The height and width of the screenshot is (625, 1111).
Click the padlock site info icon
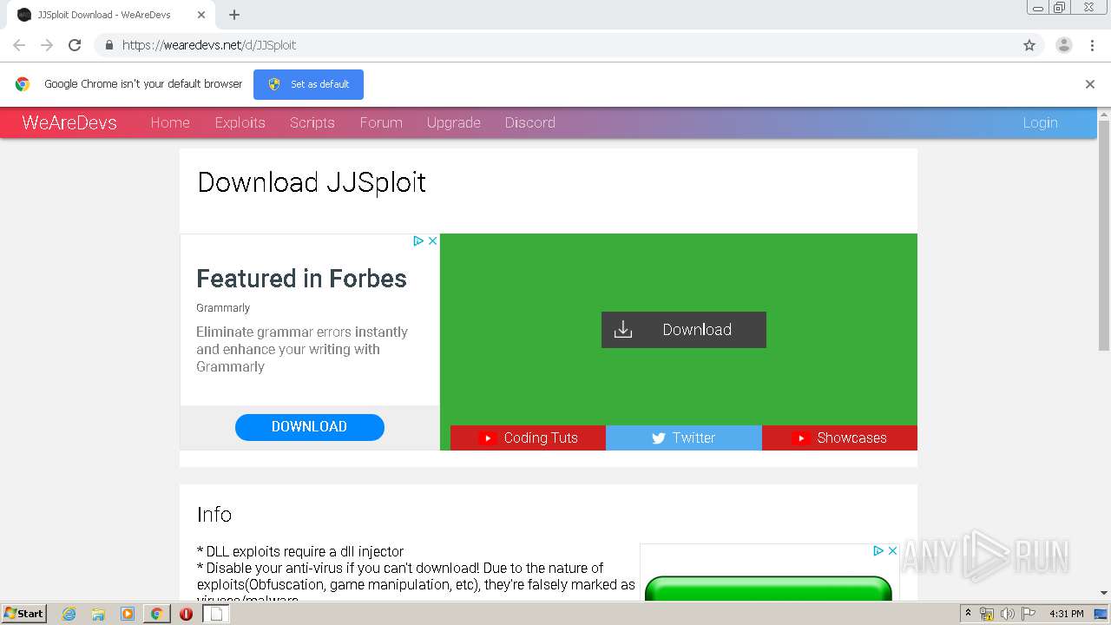pos(108,45)
